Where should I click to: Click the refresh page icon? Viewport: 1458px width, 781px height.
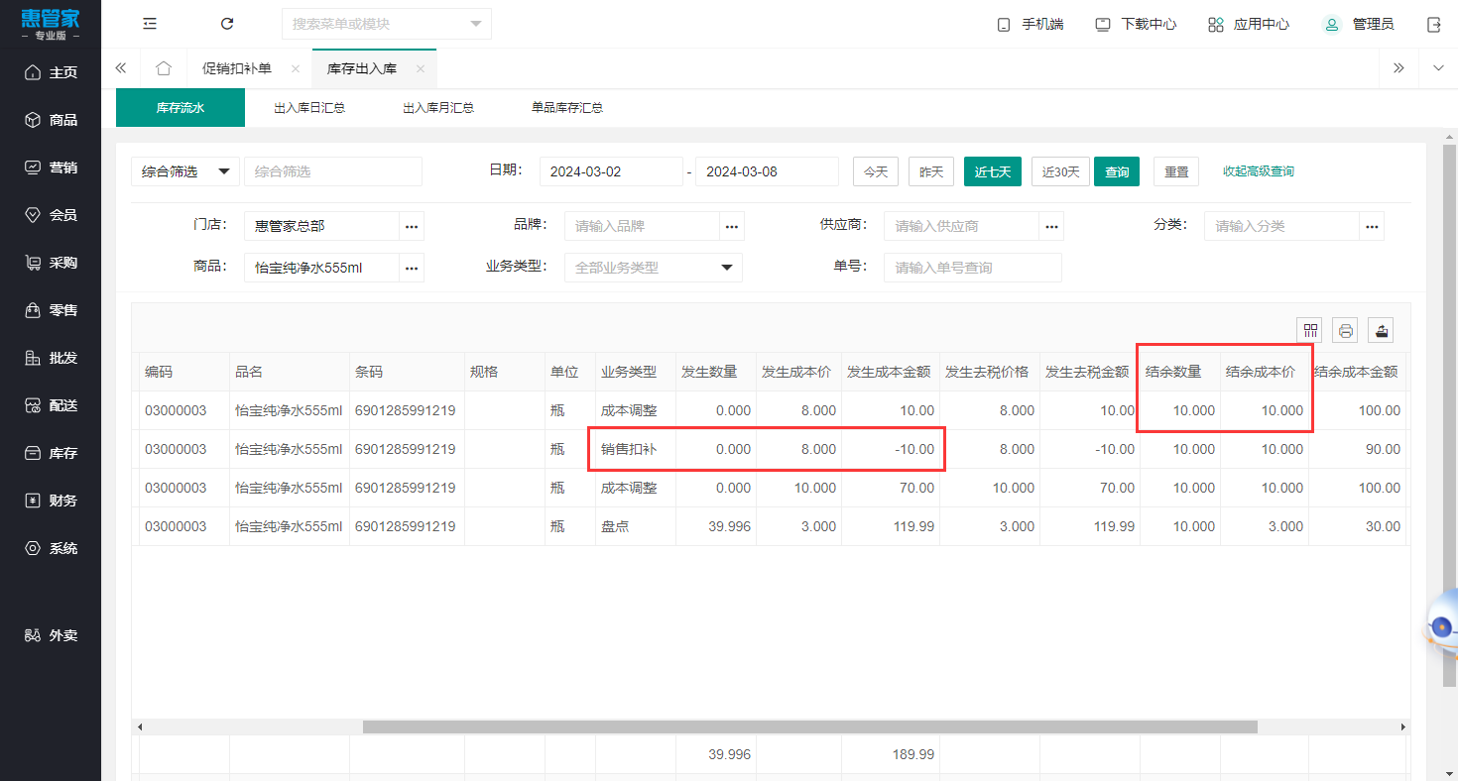click(227, 24)
